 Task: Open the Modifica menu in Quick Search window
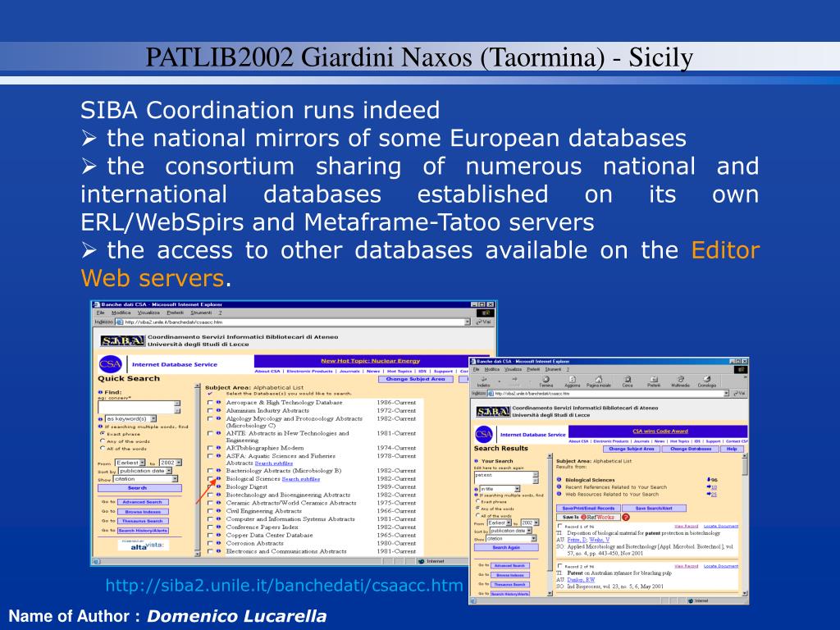tap(121, 313)
